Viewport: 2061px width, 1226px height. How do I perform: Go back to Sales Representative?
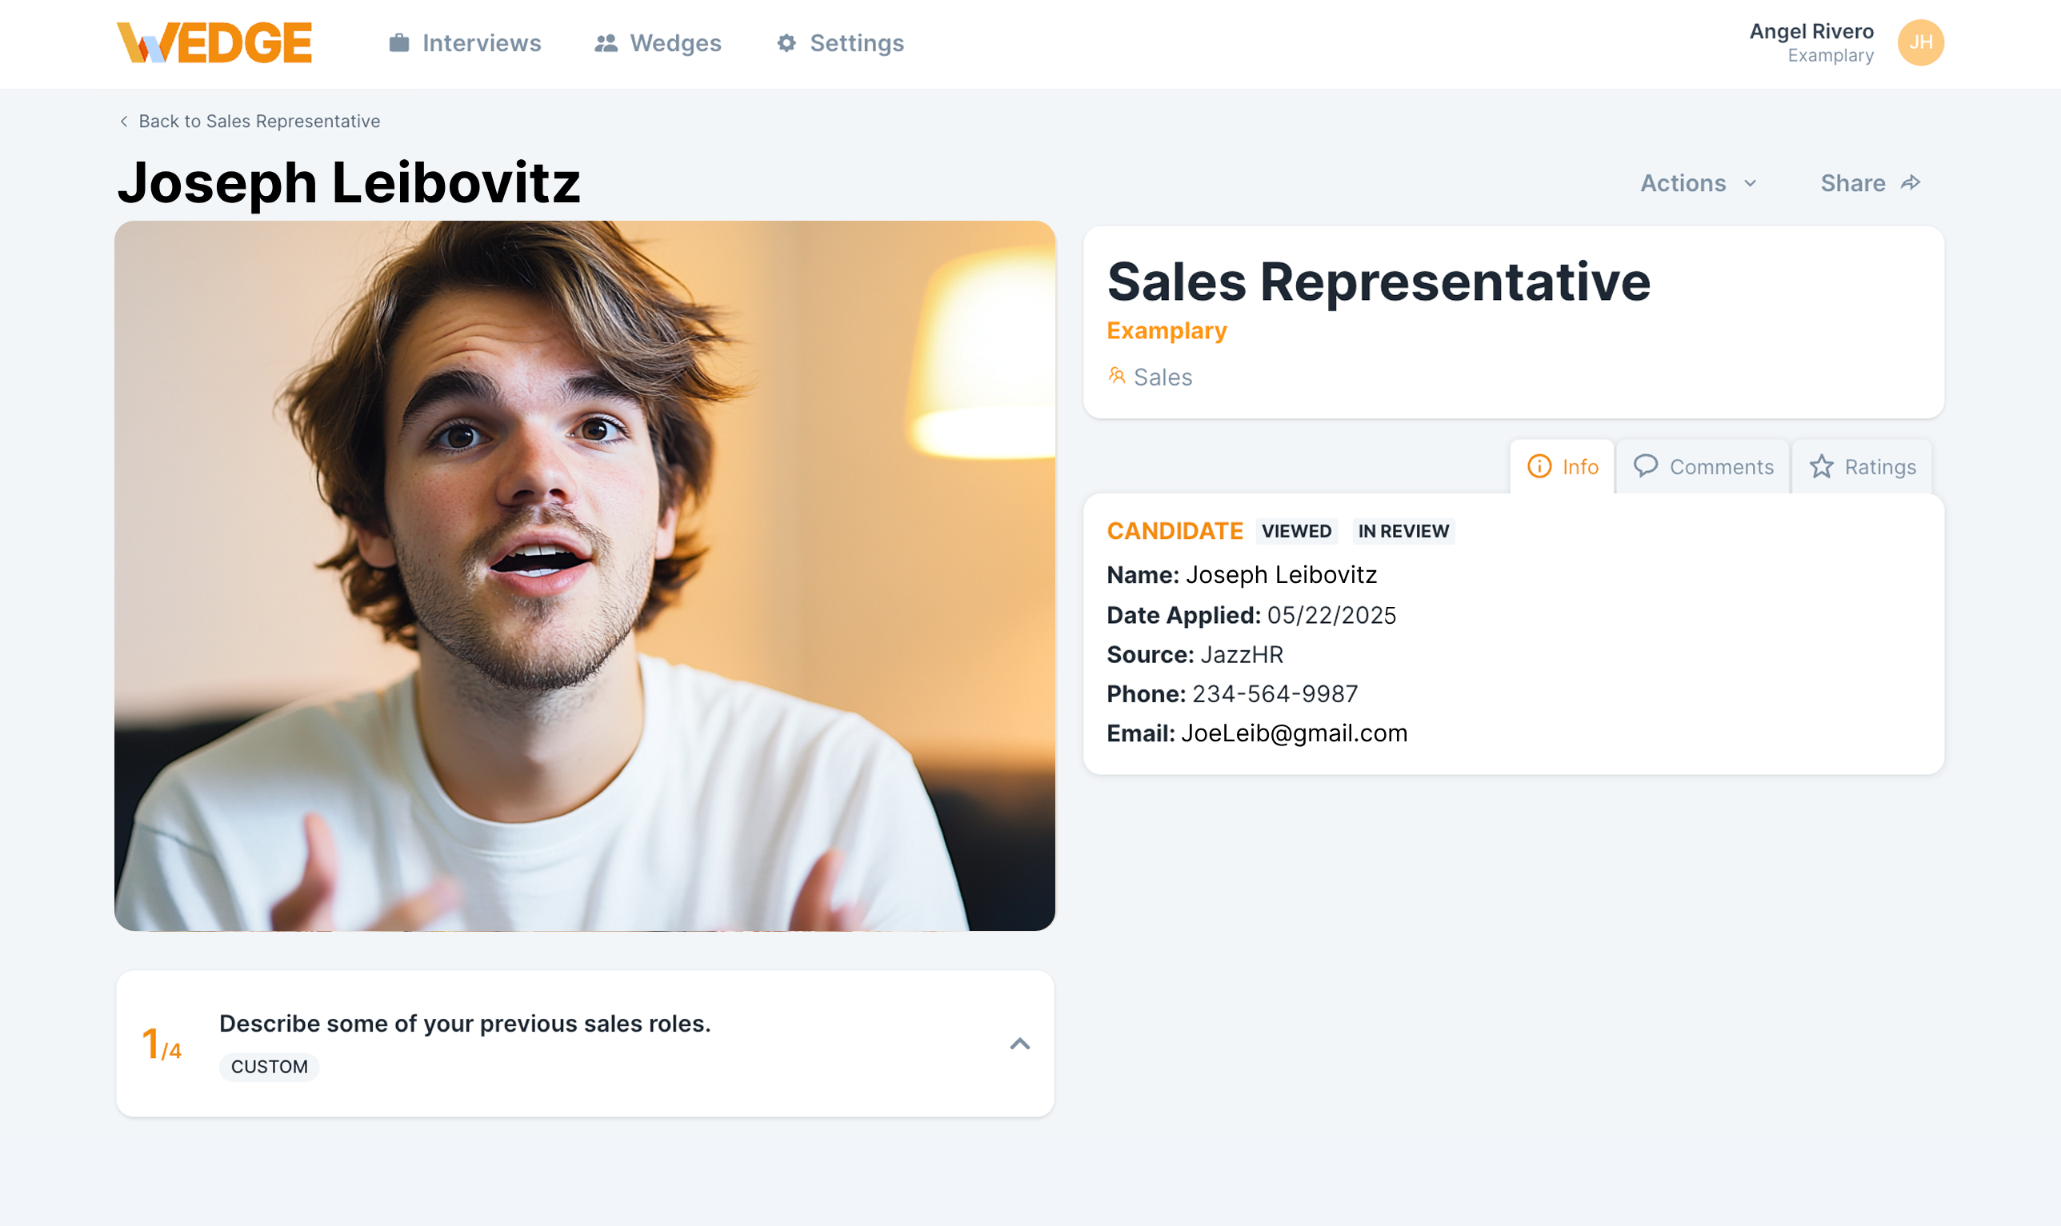coord(258,122)
